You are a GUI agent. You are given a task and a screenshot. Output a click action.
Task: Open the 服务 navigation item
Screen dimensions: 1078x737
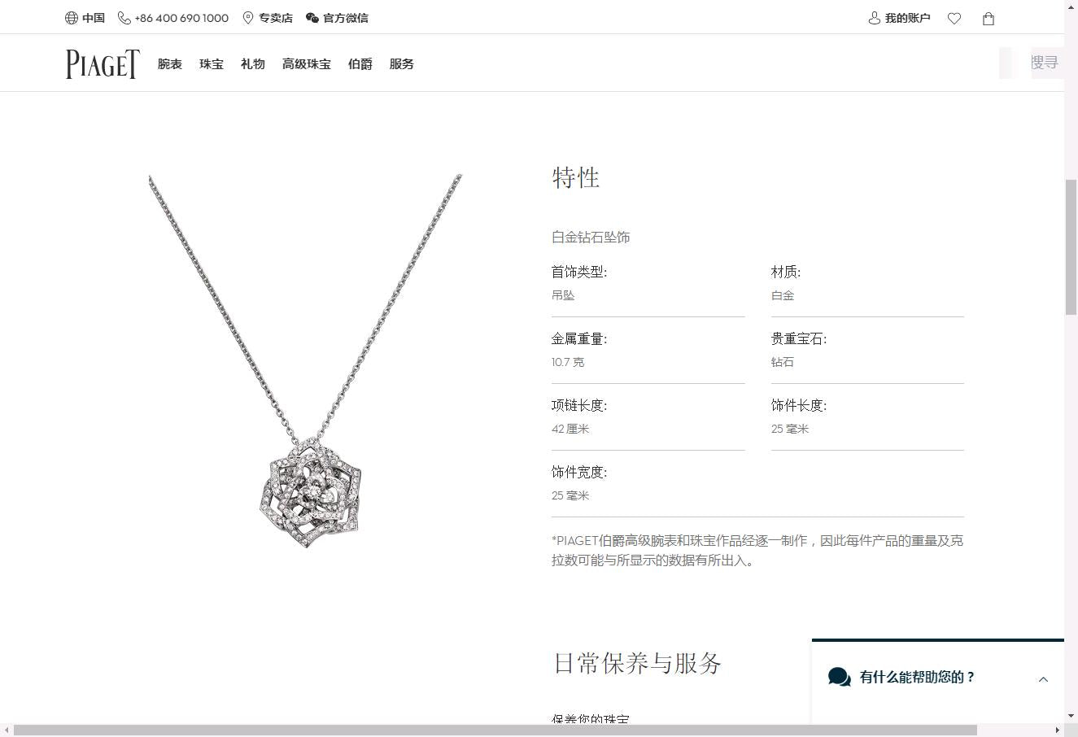(x=402, y=63)
